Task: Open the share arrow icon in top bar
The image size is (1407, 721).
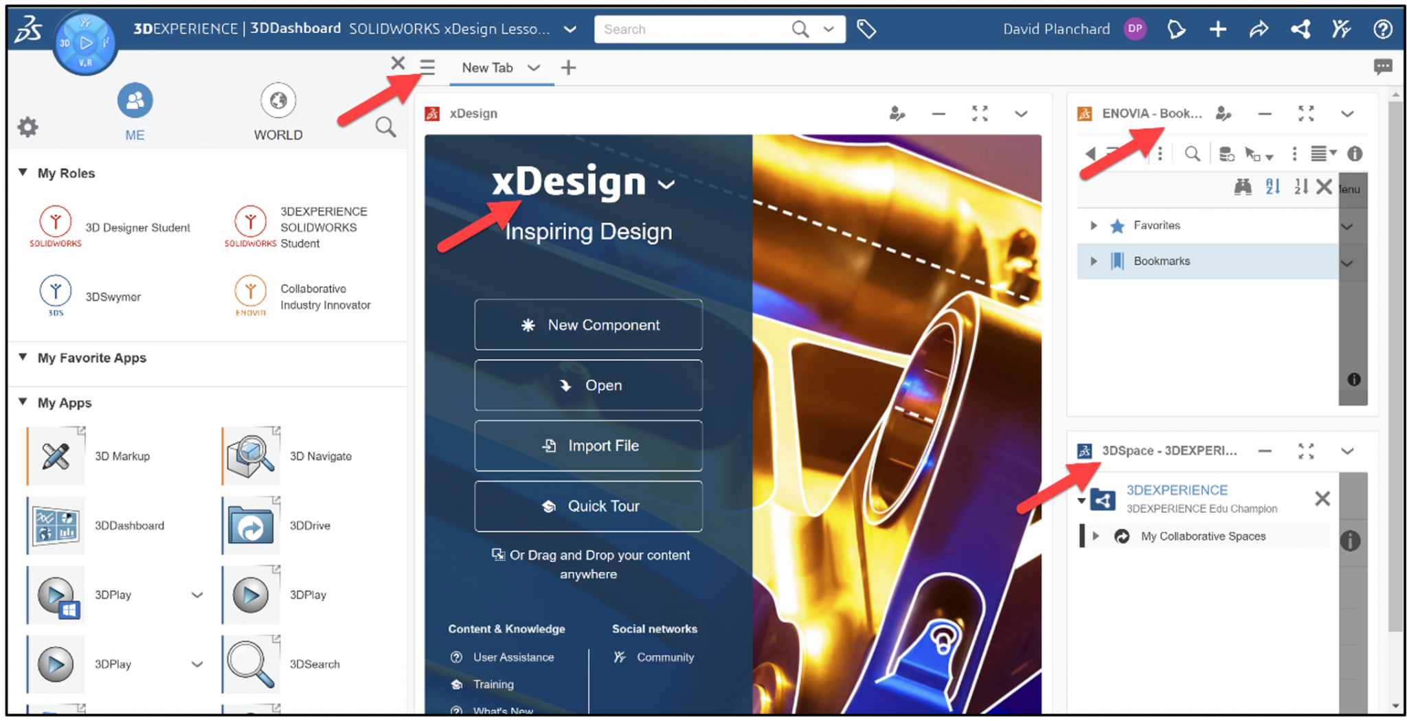Action: pyautogui.click(x=1259, y=29)
